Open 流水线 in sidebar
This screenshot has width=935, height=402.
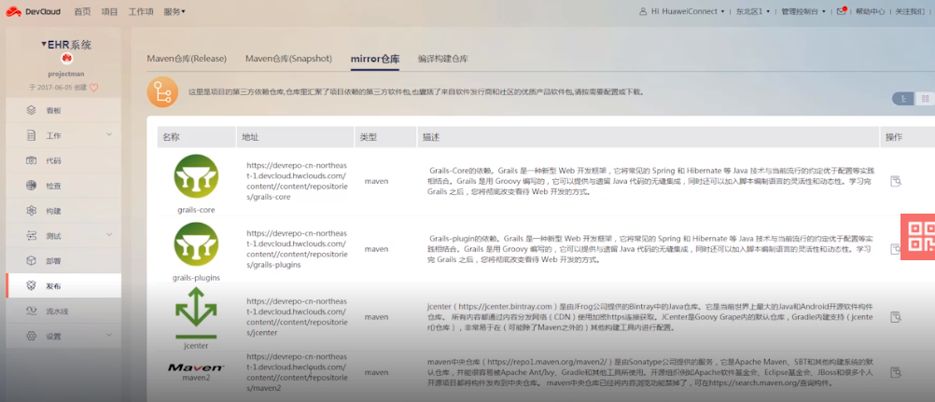coord(63,311)
